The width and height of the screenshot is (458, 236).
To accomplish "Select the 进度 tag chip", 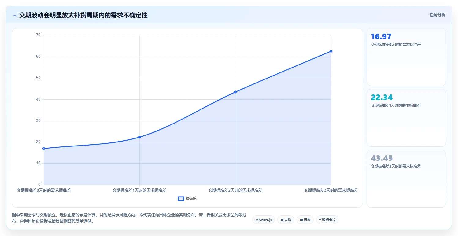I will 305,220.
